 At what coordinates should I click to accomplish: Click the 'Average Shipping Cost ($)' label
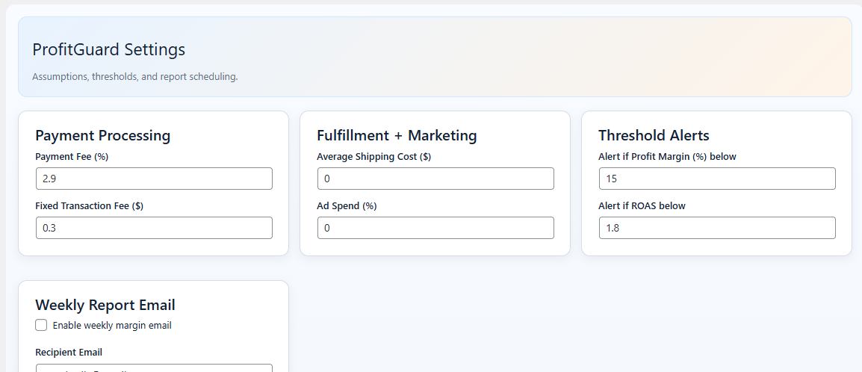373,157
